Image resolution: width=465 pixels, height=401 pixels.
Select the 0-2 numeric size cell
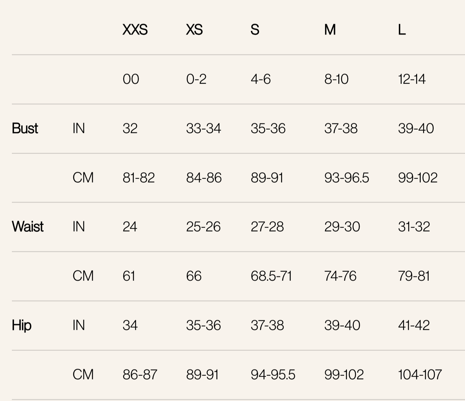[196, 79]
